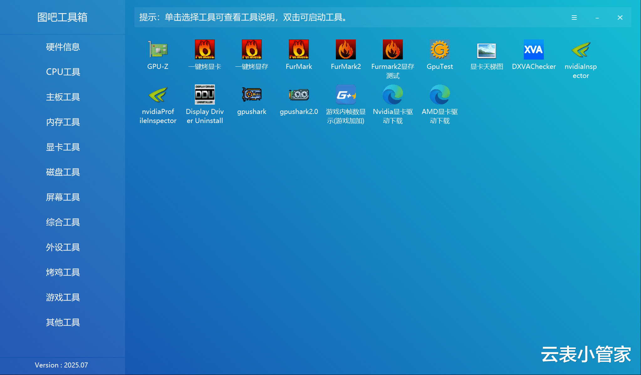Open the 磁盘工具 category
The height and width of the screenshot is (375, 641).
pyautogui.click(x=63, y=172)
